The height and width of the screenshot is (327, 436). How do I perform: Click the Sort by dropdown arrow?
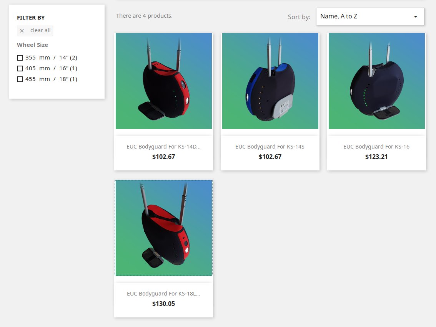pos(415,17)
